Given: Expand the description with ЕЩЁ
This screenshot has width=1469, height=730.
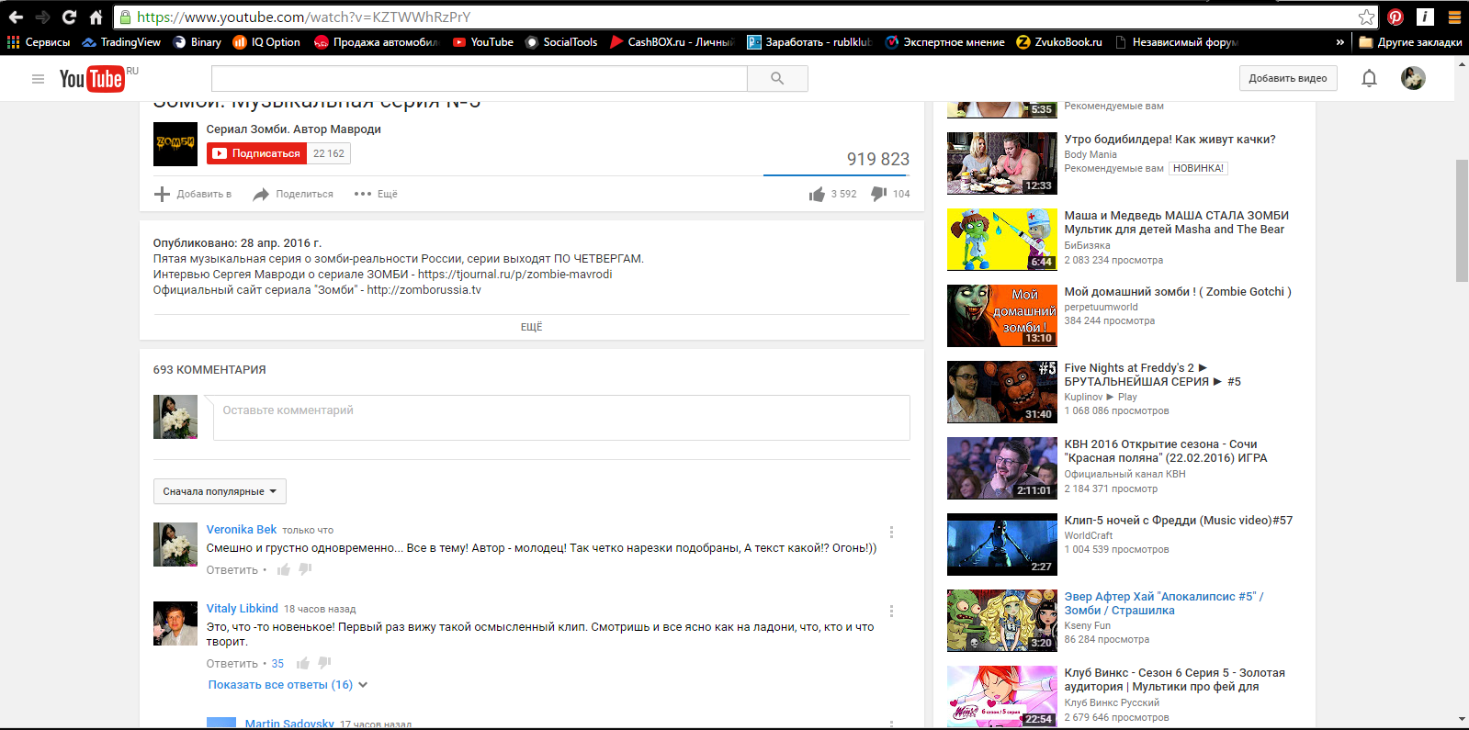Looking at the screenshot, I should click(531, 327).
